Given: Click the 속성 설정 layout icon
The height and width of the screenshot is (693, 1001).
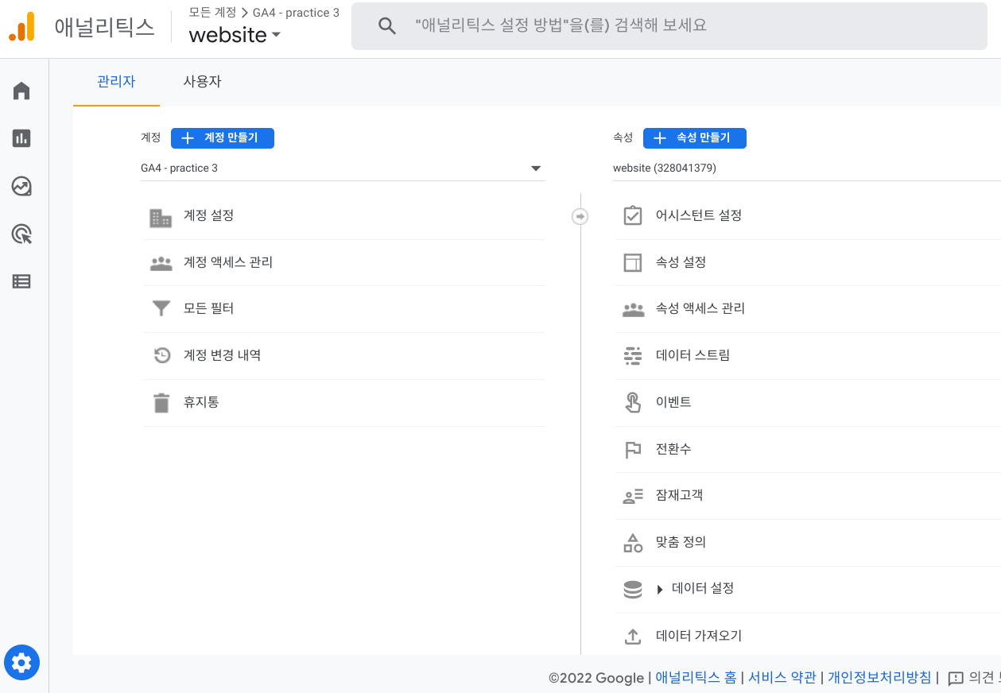Looking at the screenshot, I should (x=633, y=262).
